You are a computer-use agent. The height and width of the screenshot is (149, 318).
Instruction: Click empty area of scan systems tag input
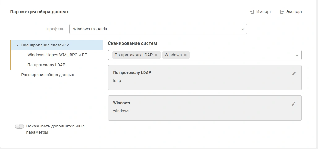coord(241,55)
